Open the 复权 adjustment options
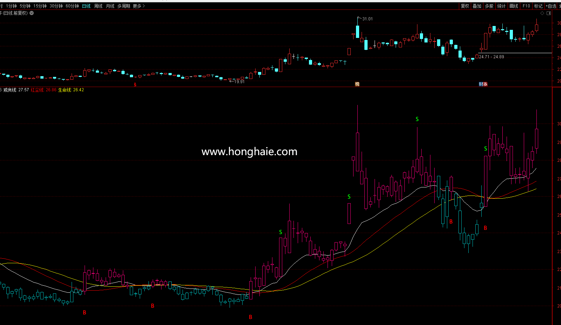Viewport: 561px width, 325px height. click(x=465, y=6)
